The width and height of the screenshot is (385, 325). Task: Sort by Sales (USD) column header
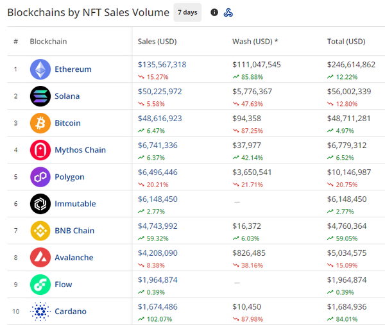157,42
